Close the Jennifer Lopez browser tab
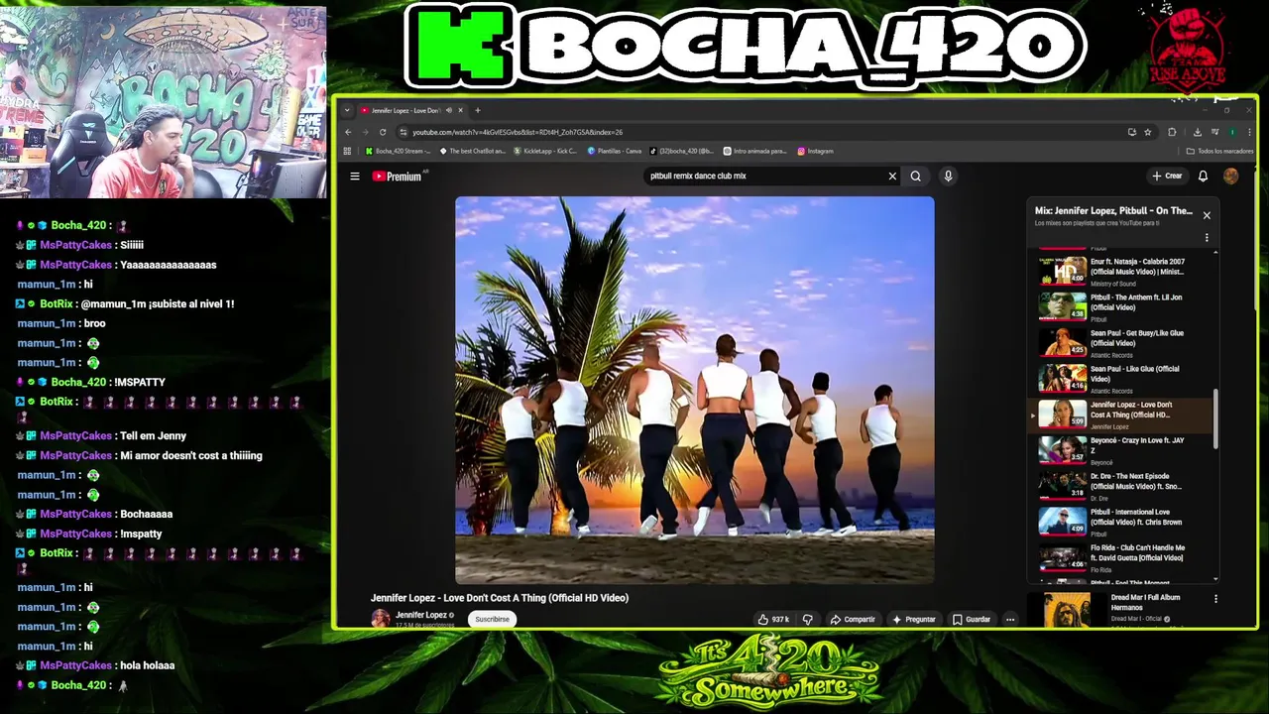Image resolution: width=1269 pixels, height=714 pixels. coord(460,110)
